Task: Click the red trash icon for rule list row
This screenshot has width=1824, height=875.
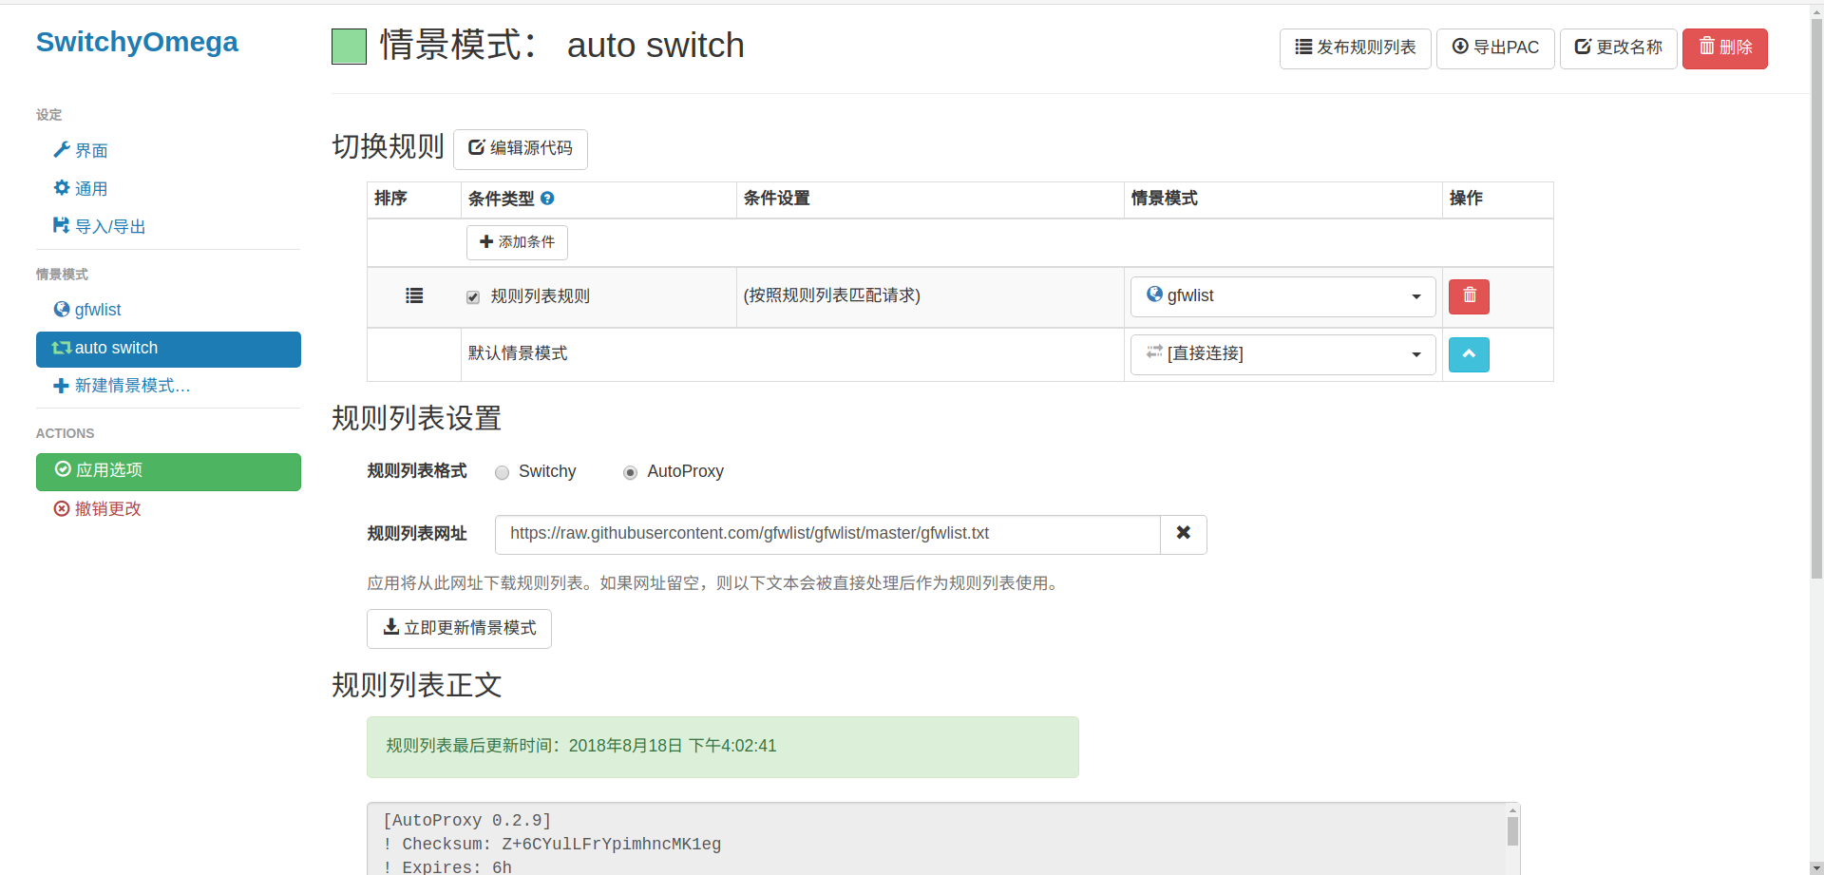Action: (x=1469, y=296)
